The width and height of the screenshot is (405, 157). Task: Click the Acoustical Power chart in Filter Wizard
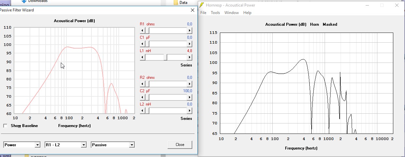click(x=74, y=70)
